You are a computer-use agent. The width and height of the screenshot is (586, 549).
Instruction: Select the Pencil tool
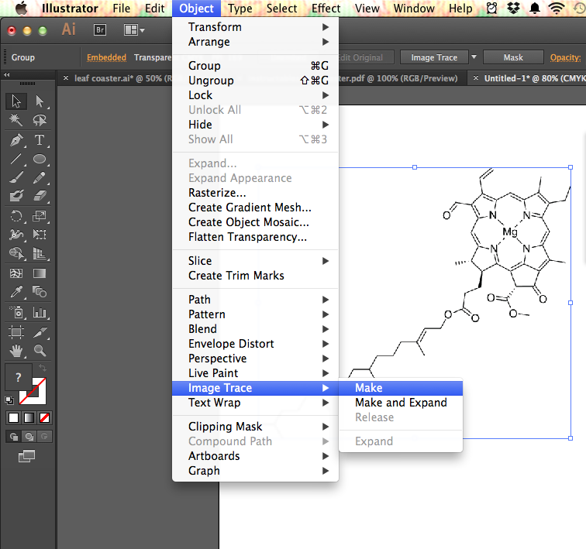[40, 177]
